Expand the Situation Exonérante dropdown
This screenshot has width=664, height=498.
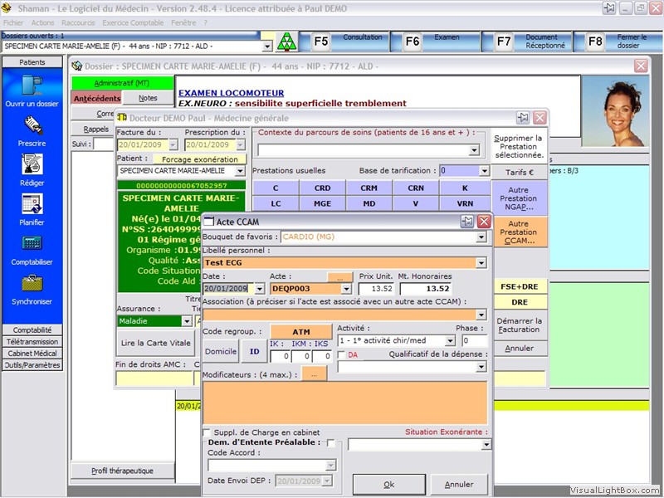pyautogui.click(x=486, y=445)
